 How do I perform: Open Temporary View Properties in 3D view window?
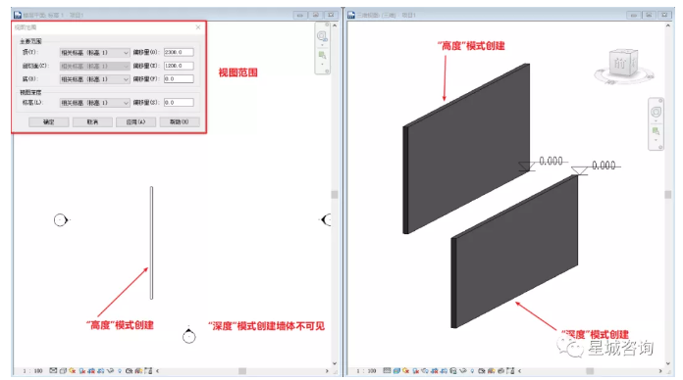(x=481, y=371)
